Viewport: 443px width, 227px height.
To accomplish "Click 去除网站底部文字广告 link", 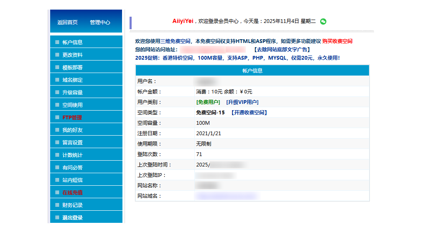I will 282,50.
